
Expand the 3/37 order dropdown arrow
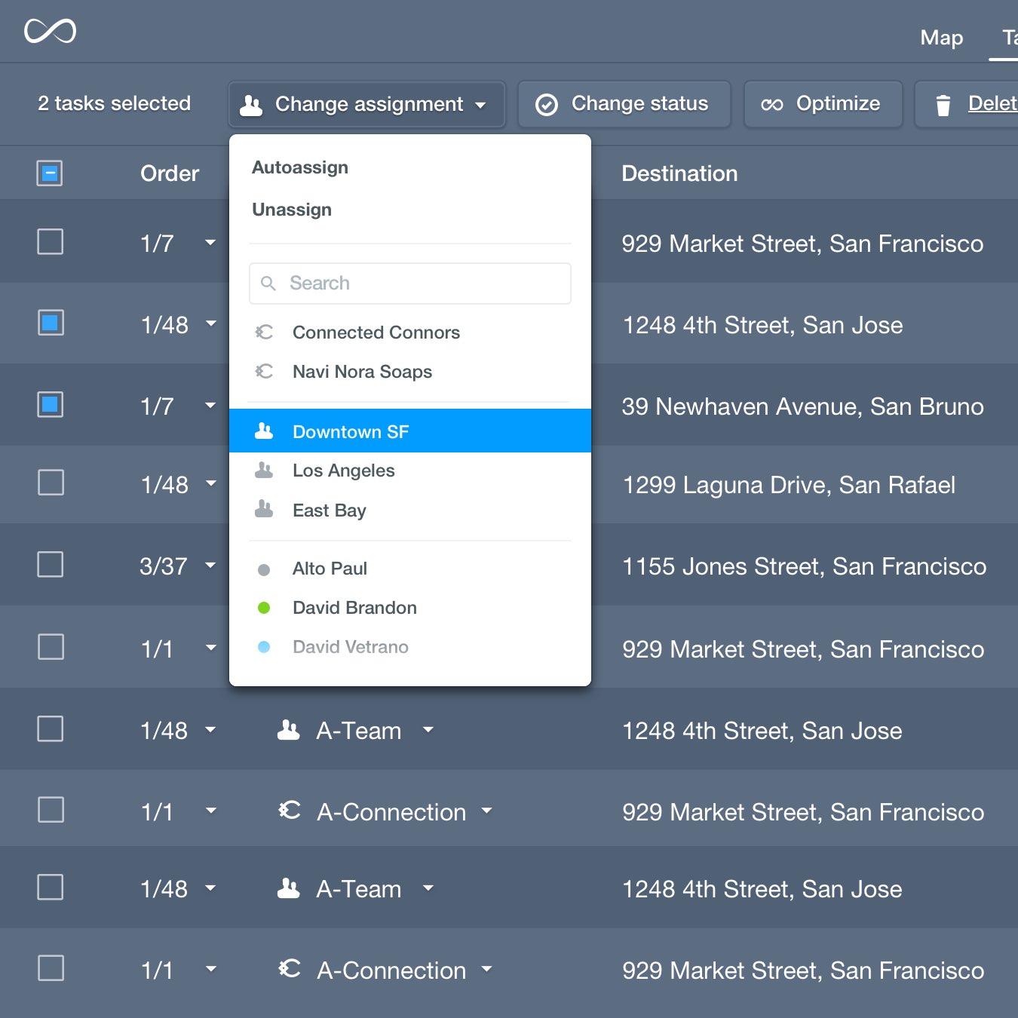pyautogui.click(x=210, y=565)
